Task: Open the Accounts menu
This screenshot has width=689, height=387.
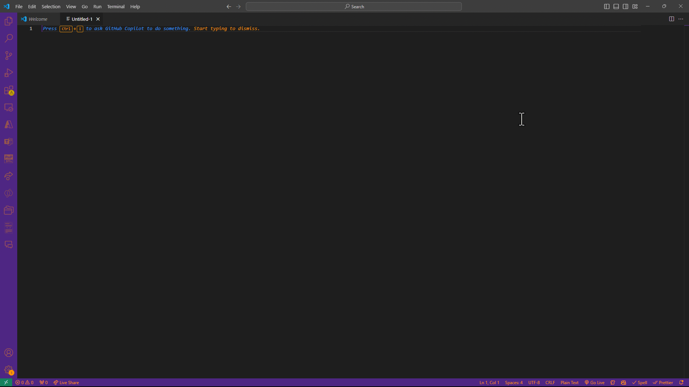Action: point(9,353)
